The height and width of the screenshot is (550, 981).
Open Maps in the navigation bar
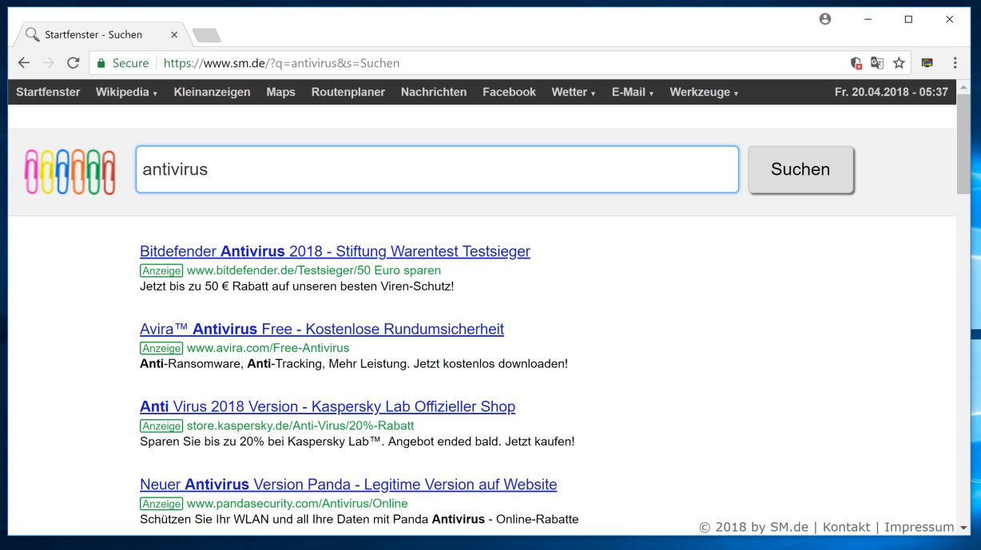tap(281, 92)
